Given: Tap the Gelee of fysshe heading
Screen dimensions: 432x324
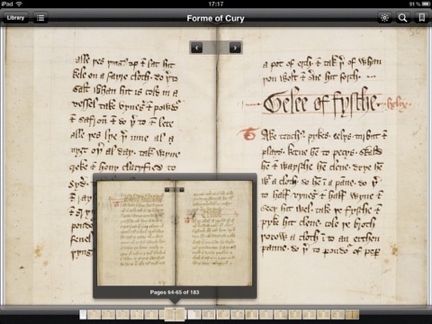Looking at the screenshot, I should (x=320, y=103).
